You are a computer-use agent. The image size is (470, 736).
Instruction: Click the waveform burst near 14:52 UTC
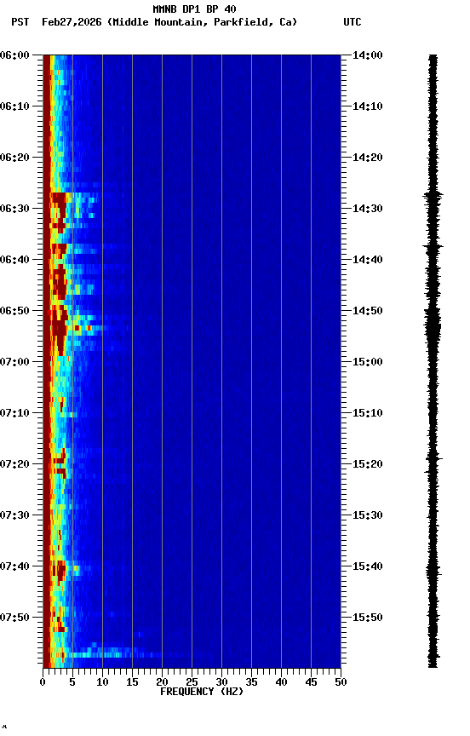tap(433, 324)
